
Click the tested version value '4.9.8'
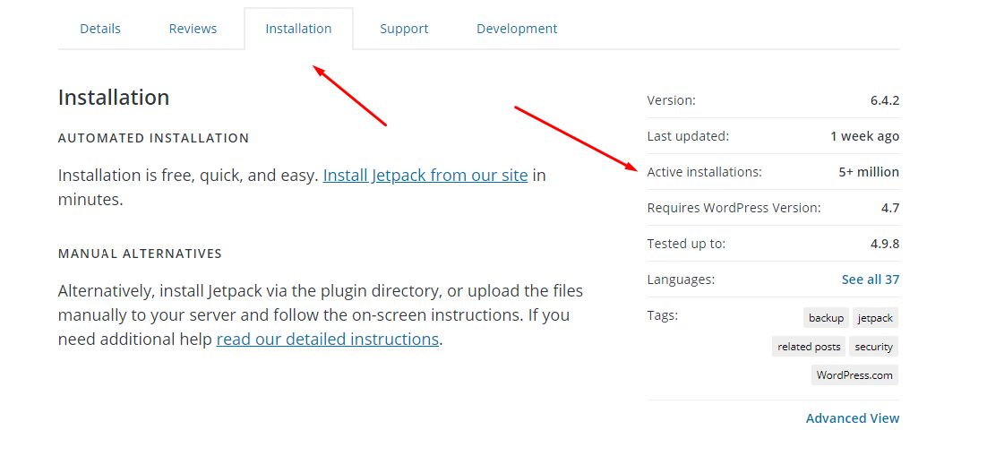(885, 244)
